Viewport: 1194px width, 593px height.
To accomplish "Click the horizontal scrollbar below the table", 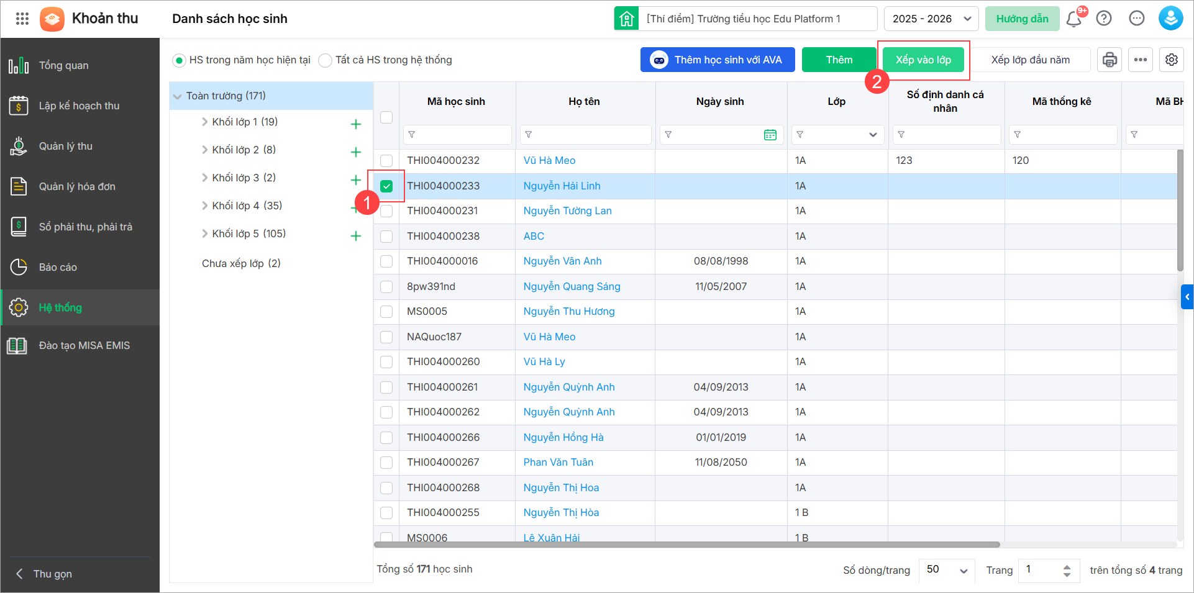I will pyautogui.click(x=686, y=545).
